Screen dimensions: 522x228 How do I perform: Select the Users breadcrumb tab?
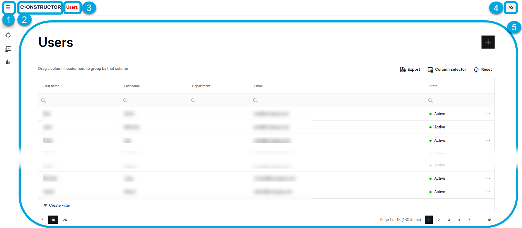point(72,7)
